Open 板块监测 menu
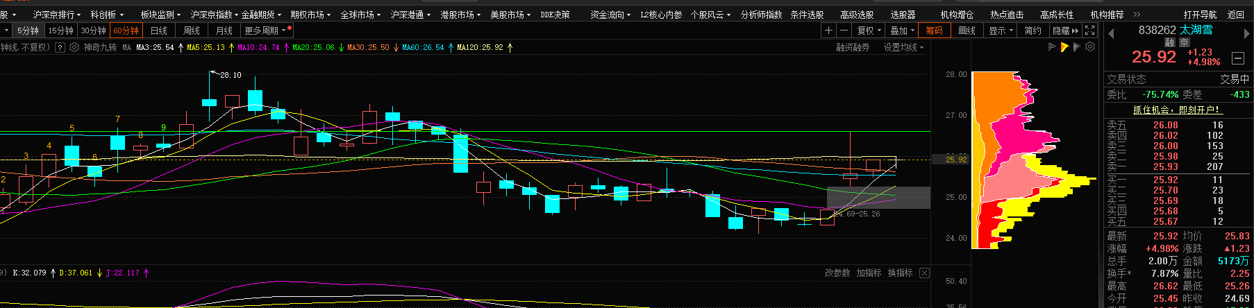This screenshot has height=308, width=1254. (x=160, y=14)
